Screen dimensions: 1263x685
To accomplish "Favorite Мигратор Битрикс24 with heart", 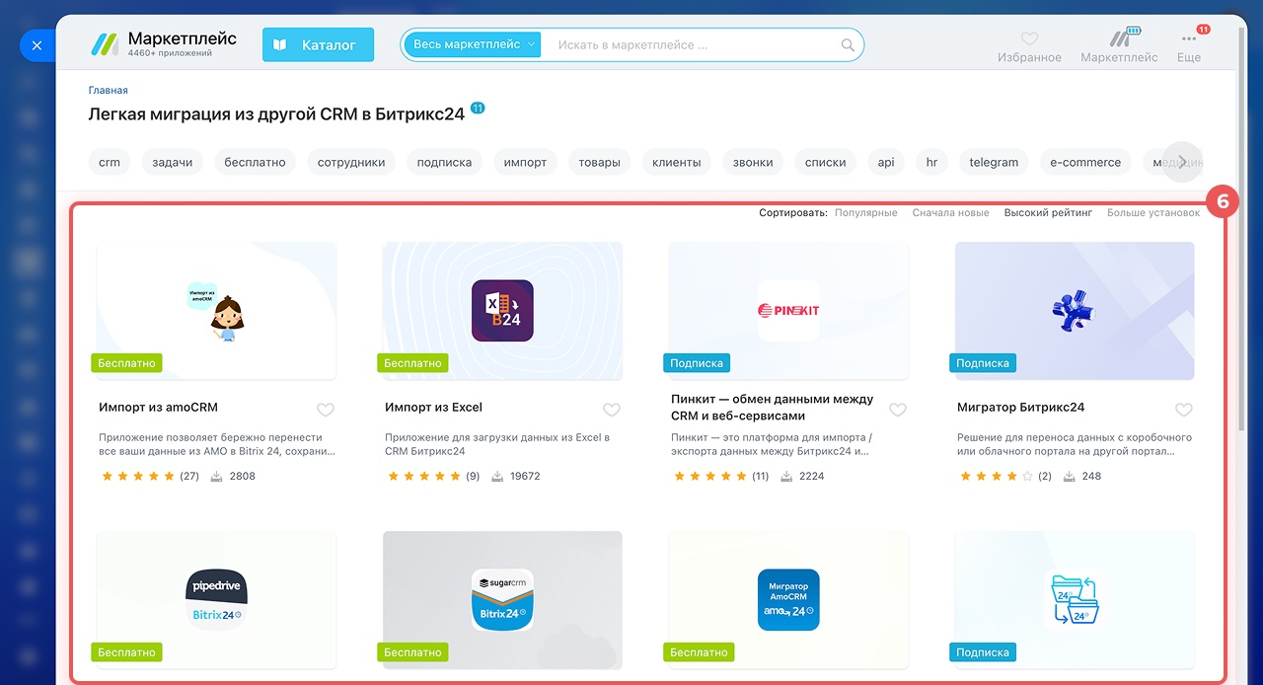I will 1184,410.
